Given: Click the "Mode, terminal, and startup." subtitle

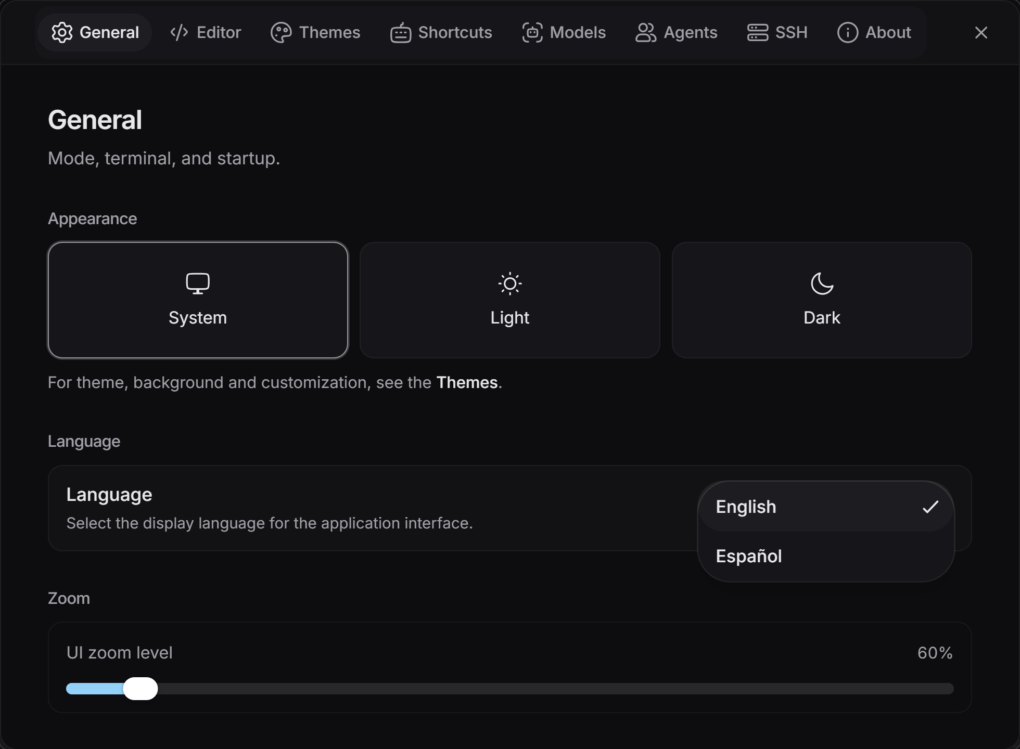Looking at the screenshot, I should [164, 158].
